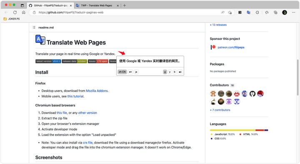Select Google service button g

pos(165,72)
